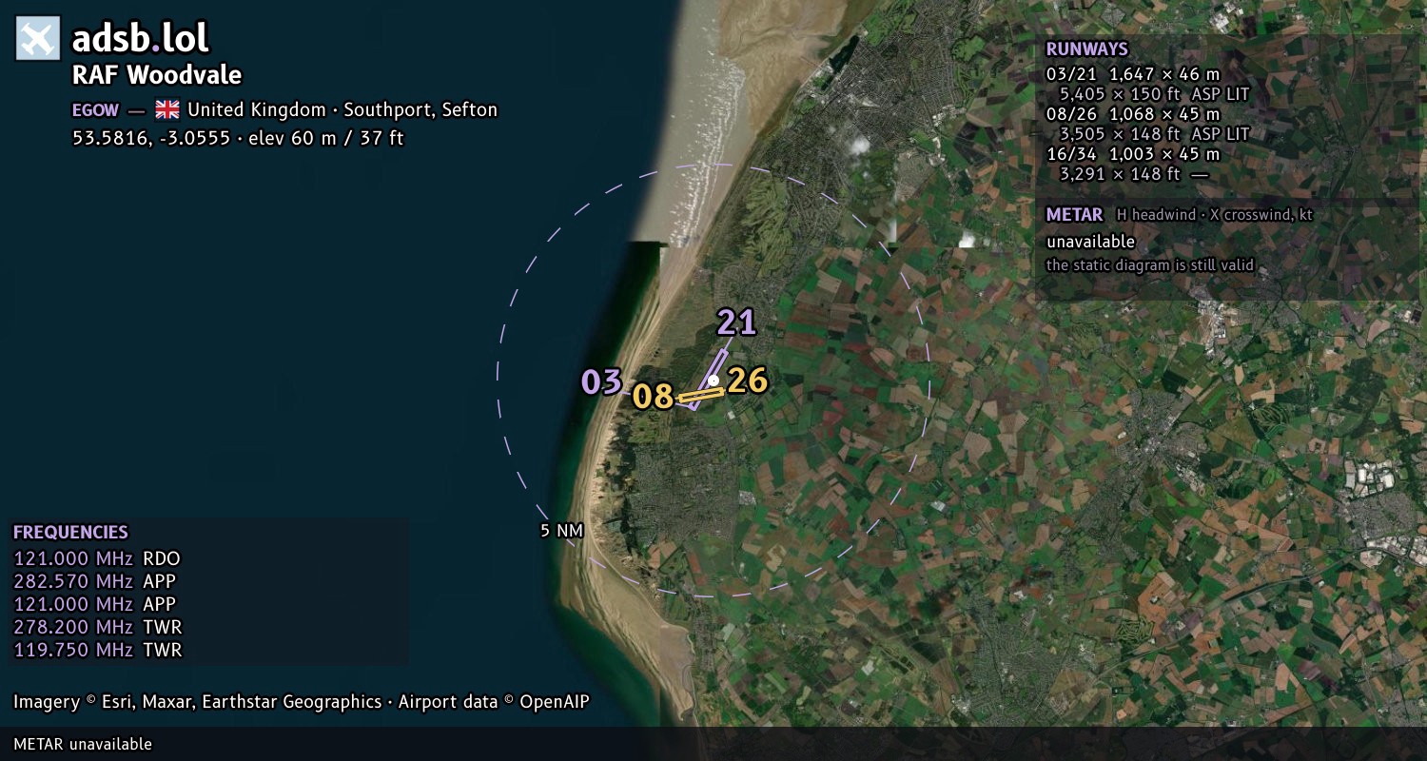This screenshot has height=761, width=1427.
Task: Select the 121.000 MHz APP frequency
Action: point(95,604)
